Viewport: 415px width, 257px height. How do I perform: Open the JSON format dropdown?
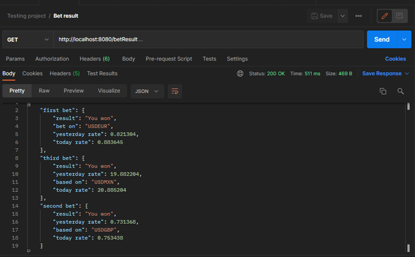(147, 91)
